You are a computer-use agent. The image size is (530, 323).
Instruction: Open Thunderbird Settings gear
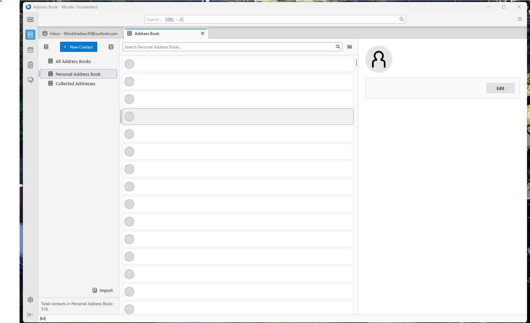click(30, 300)
